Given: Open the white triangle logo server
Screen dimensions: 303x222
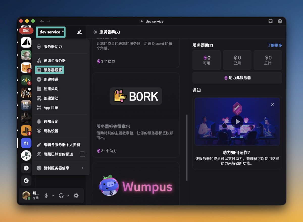Looking at the screenshot, I should tap(26, 42).
